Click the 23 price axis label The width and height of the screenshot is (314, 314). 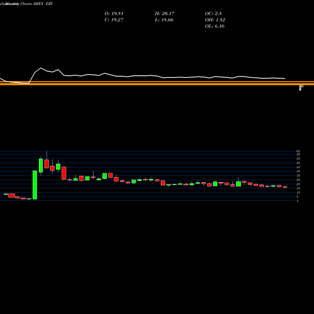pos(298,184)
